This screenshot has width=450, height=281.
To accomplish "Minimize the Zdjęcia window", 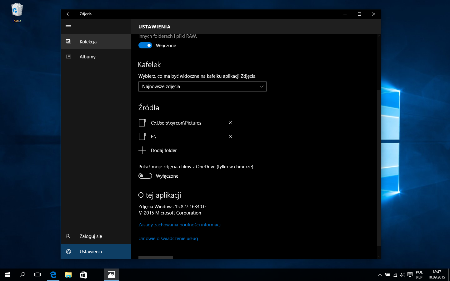I will tap(345, 14).
